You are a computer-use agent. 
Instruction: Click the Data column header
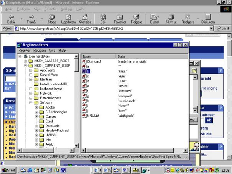click(152, 56)
